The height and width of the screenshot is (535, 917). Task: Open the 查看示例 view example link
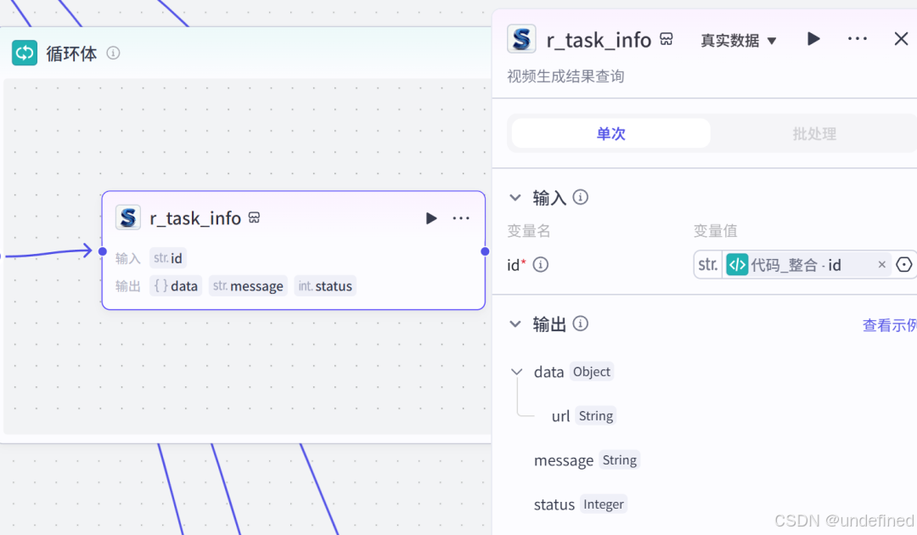(x=890, y=325)
